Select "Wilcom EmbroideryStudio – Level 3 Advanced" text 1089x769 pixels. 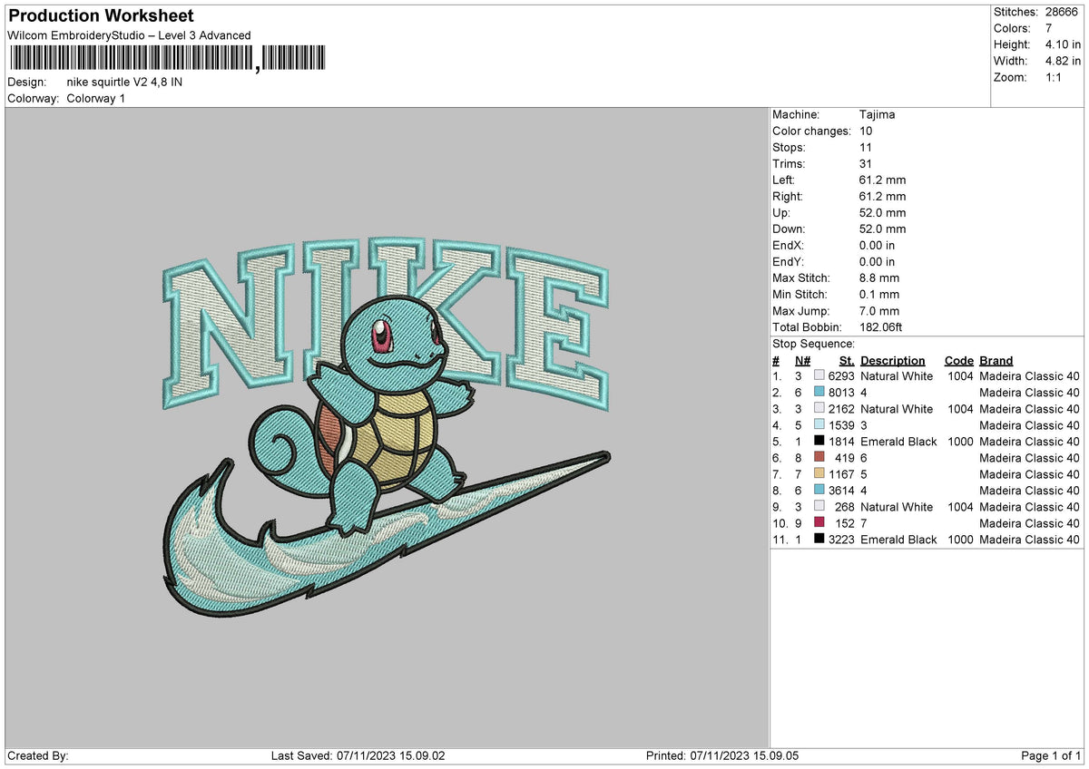click(129, 35)
